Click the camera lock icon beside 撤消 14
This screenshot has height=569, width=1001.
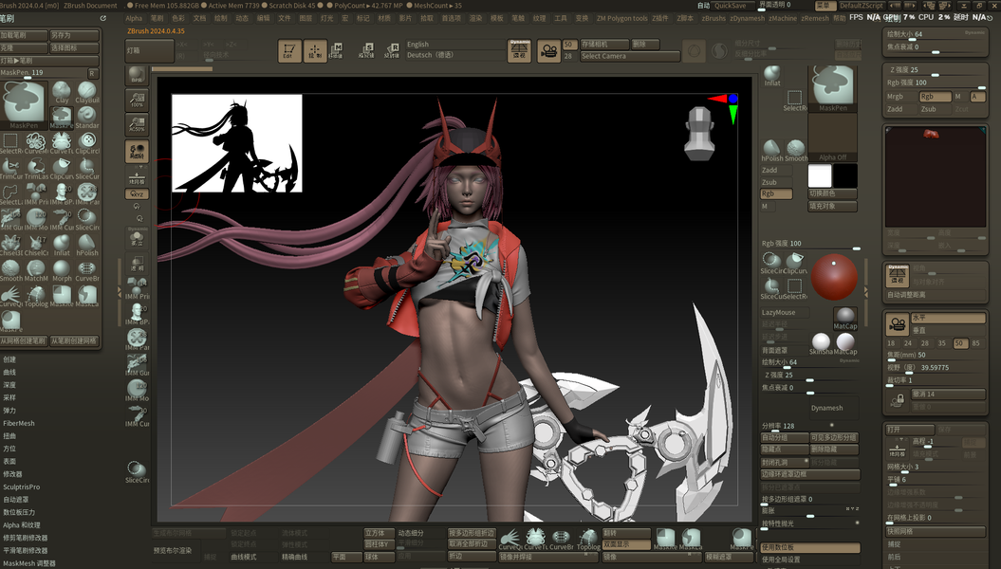click(x=898, y=400)
